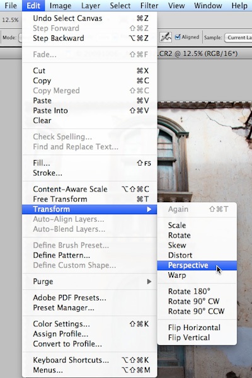Image resolution: width=252 pixels, height=378 pixels.
Task: Open the Sample dropdown showing Current Layer
Action: coord(239,38)
